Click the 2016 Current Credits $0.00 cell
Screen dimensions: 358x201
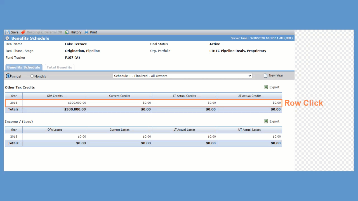pyautogui.click(x=119, y=103)
